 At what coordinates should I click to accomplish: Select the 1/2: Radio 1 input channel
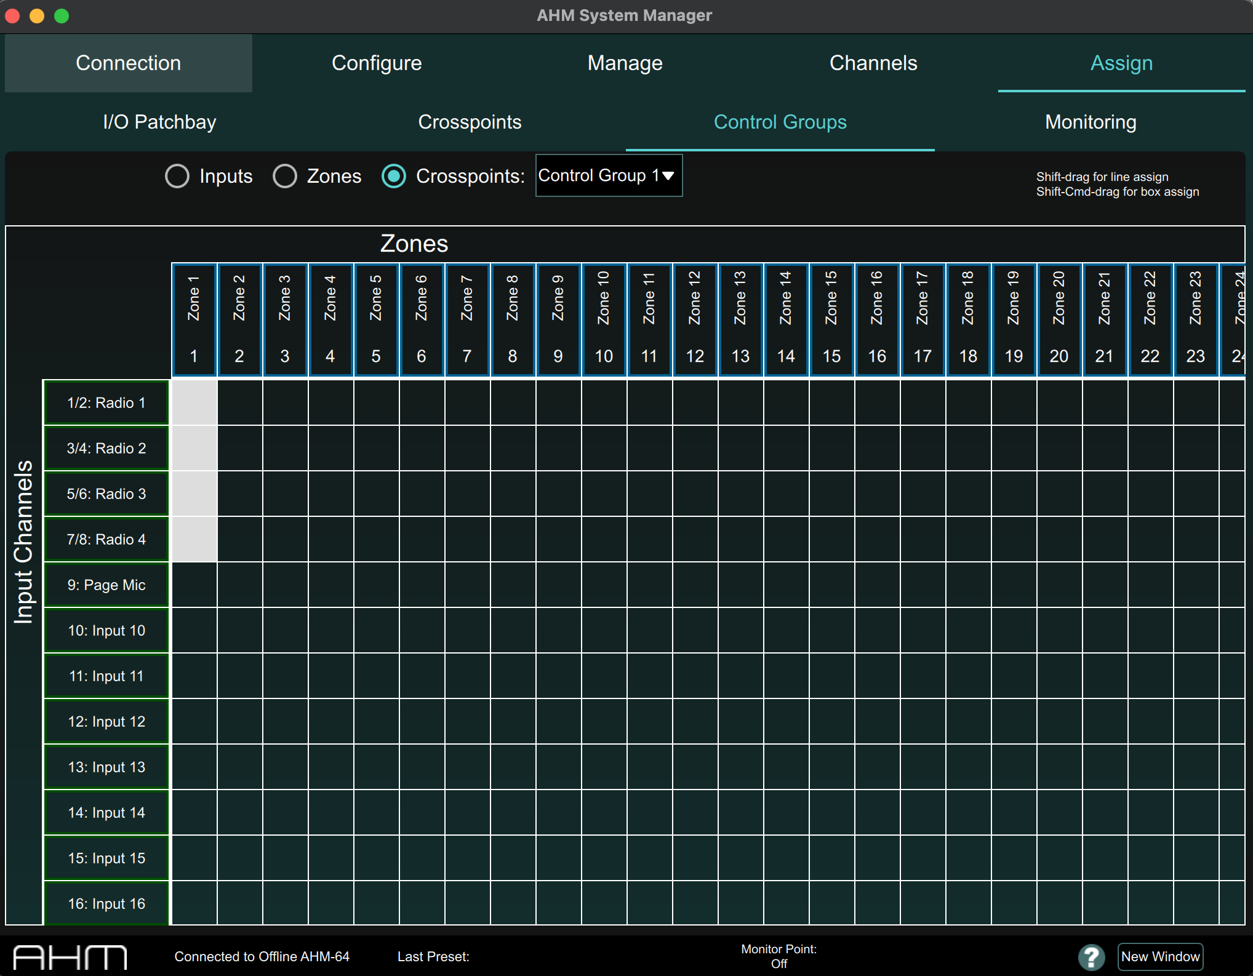pos(106,402)
